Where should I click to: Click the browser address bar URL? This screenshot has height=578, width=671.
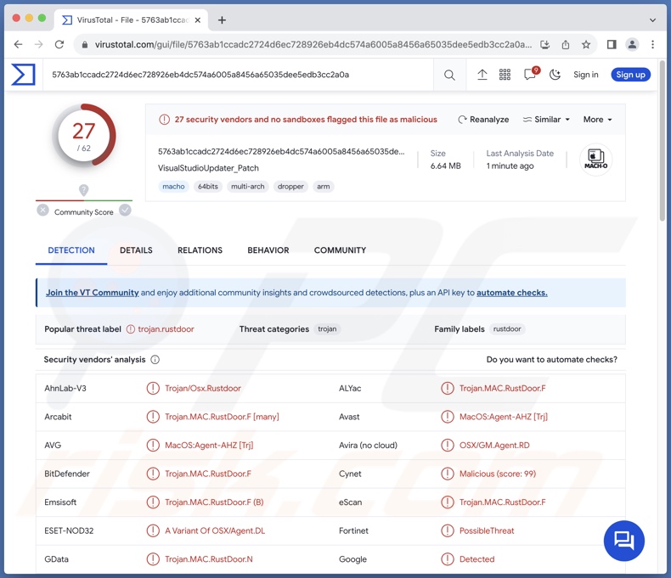[313, 44]
